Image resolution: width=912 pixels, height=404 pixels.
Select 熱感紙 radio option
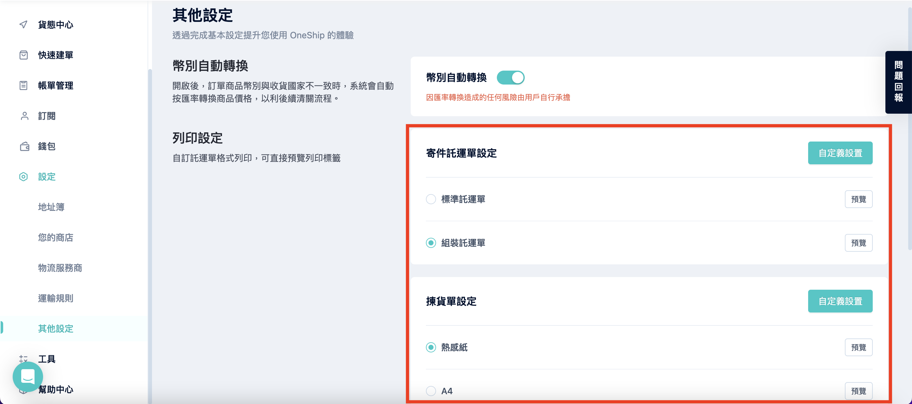click(x=431, y=347)
